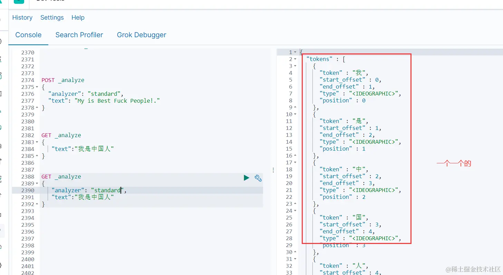Collapse the code block at line 2389
The image size is (503, 275).
pyautogui.click(x=37, y=184)
